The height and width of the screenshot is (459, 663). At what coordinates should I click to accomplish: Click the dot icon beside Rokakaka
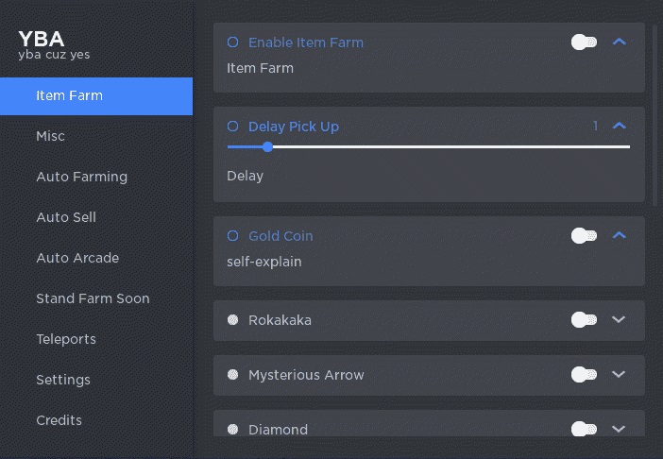233,320
